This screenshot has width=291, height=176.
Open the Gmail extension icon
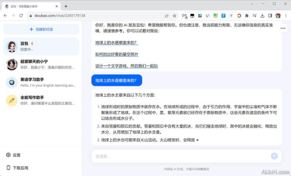point(185,16)
